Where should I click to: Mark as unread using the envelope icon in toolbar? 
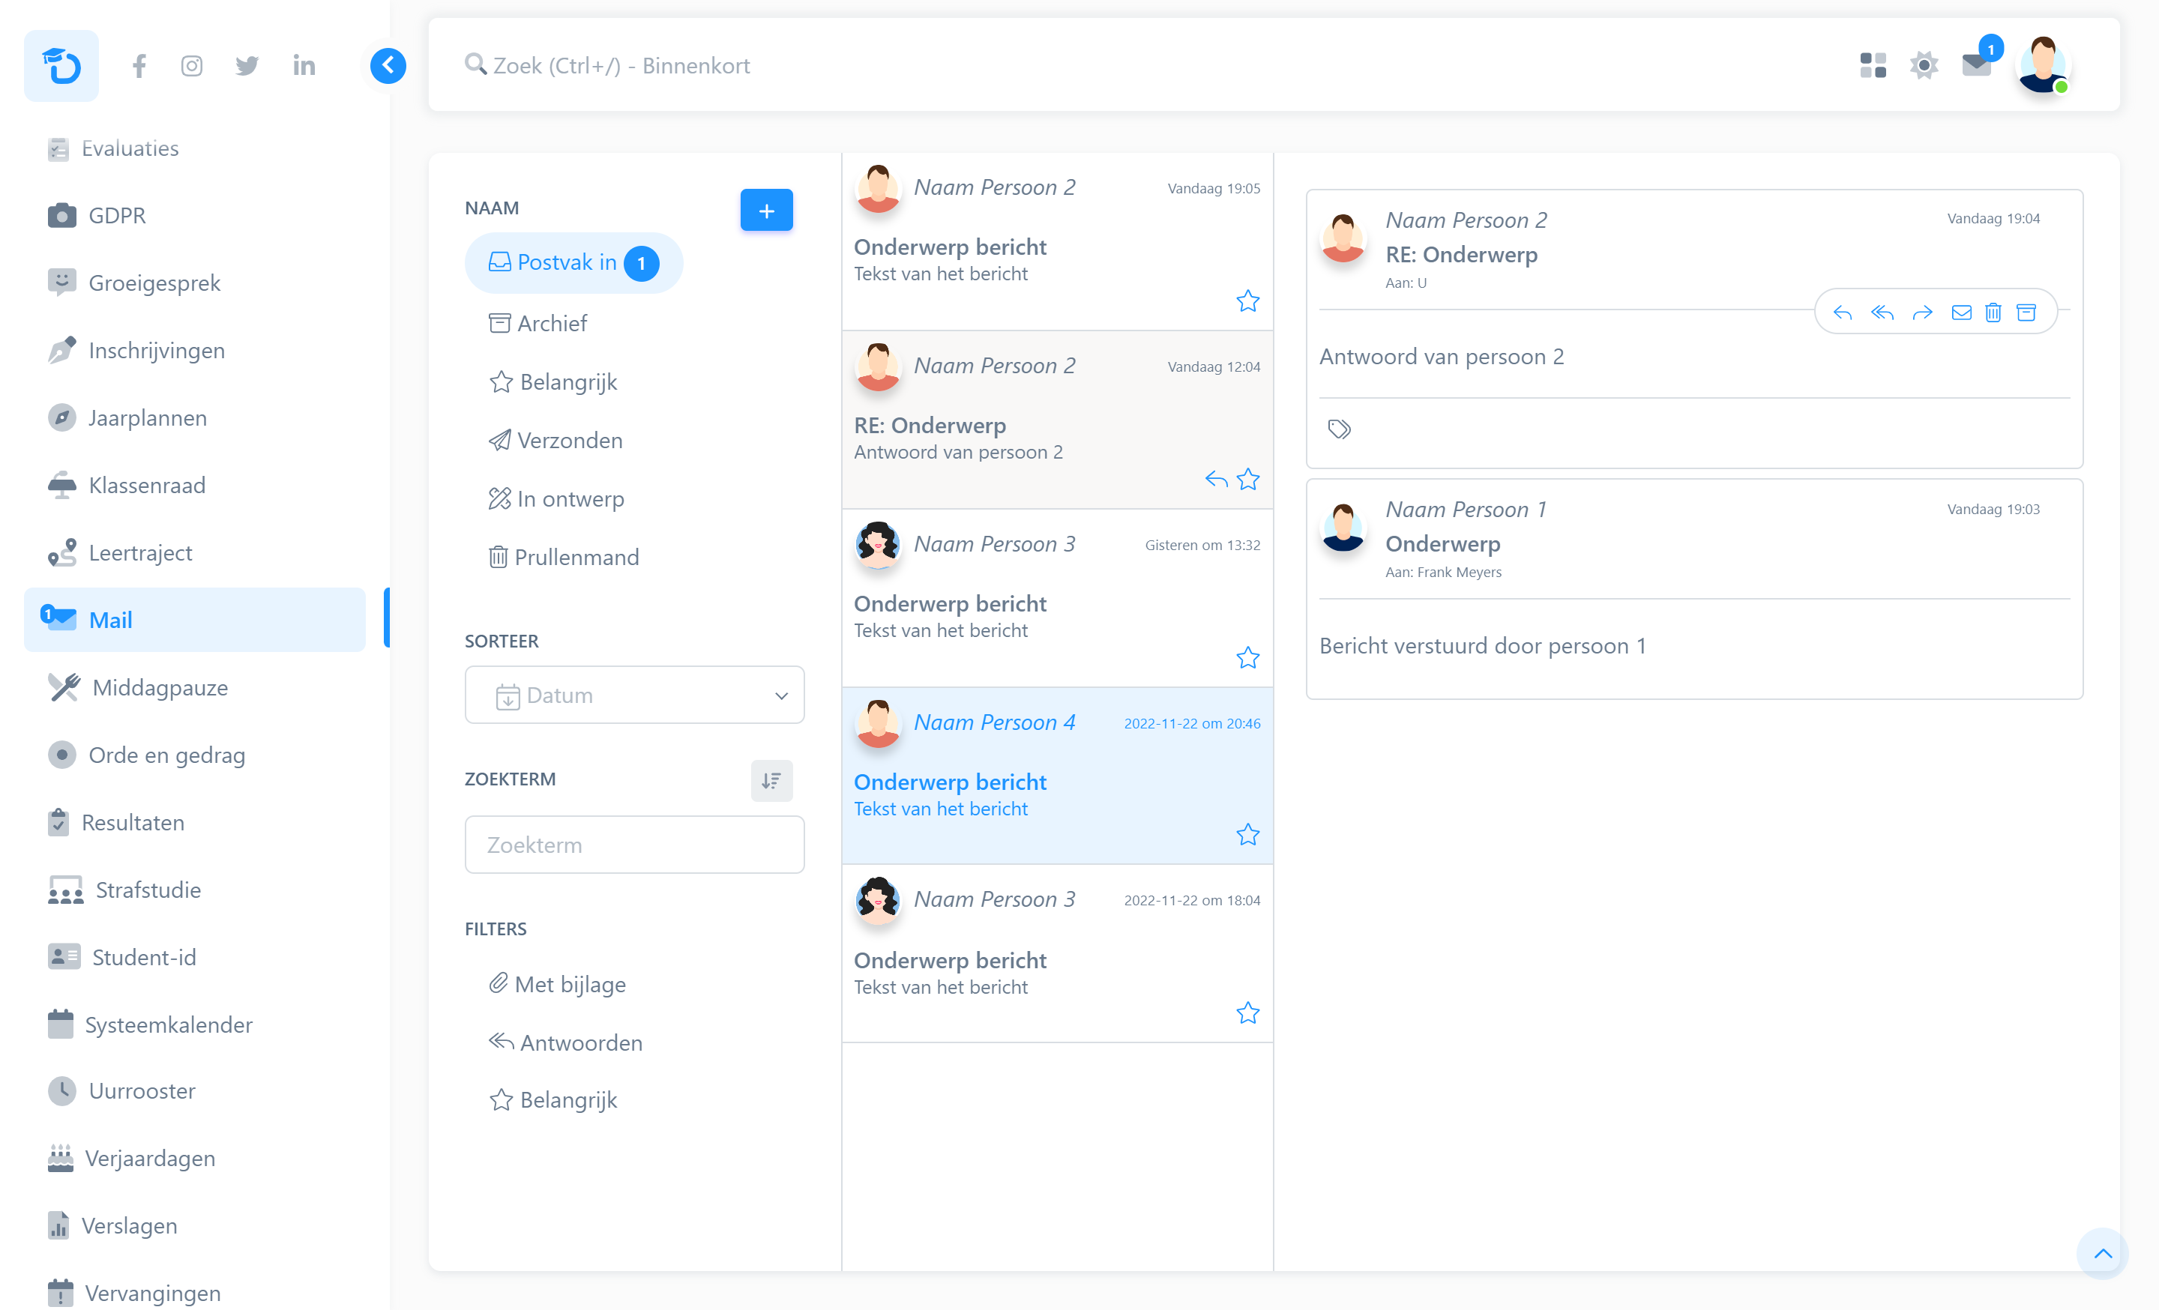tap(1962, 313)
